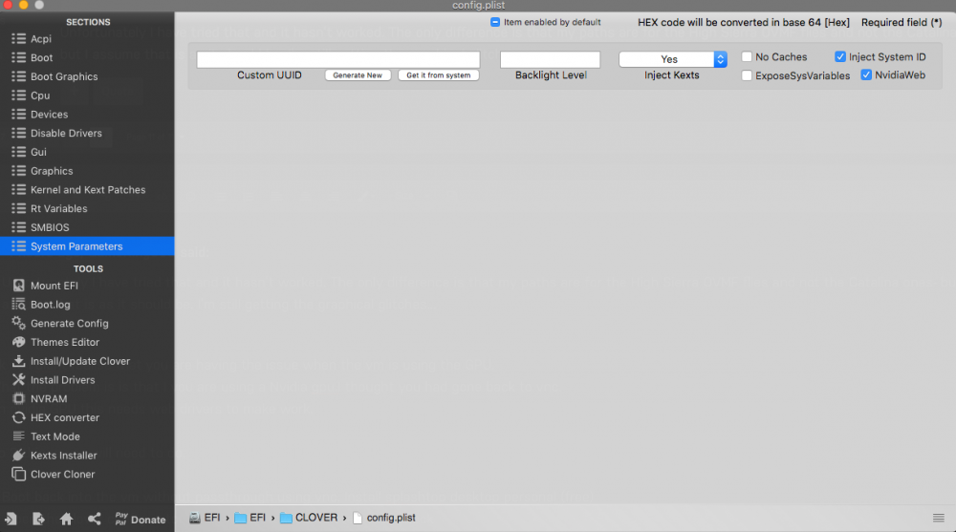
Task: Toggle the Item enabled by default checkbox
Action: [495, 22]
